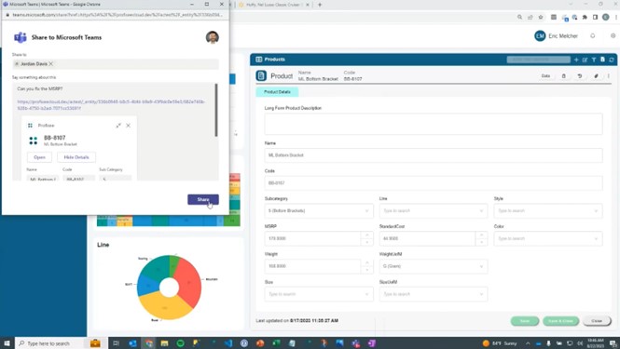Select the Product Details tab
The width and height of the screenshot is (620, 349).
(277, 91)
